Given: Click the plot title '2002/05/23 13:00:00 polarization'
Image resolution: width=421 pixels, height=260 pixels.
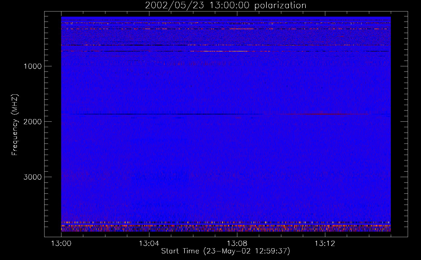Looking at the screenshot, I should tap(226, 5).
